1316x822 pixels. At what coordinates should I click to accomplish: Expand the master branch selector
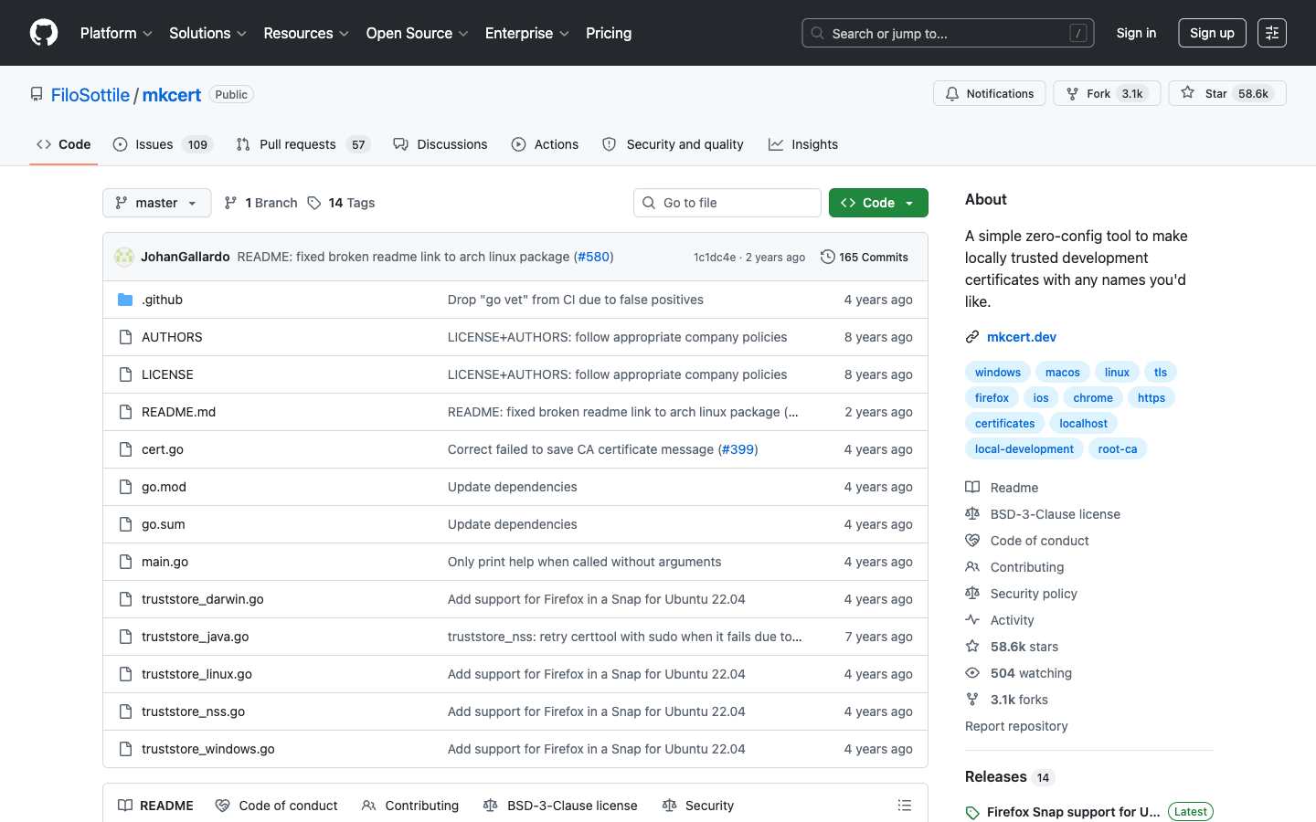[156, 203]
